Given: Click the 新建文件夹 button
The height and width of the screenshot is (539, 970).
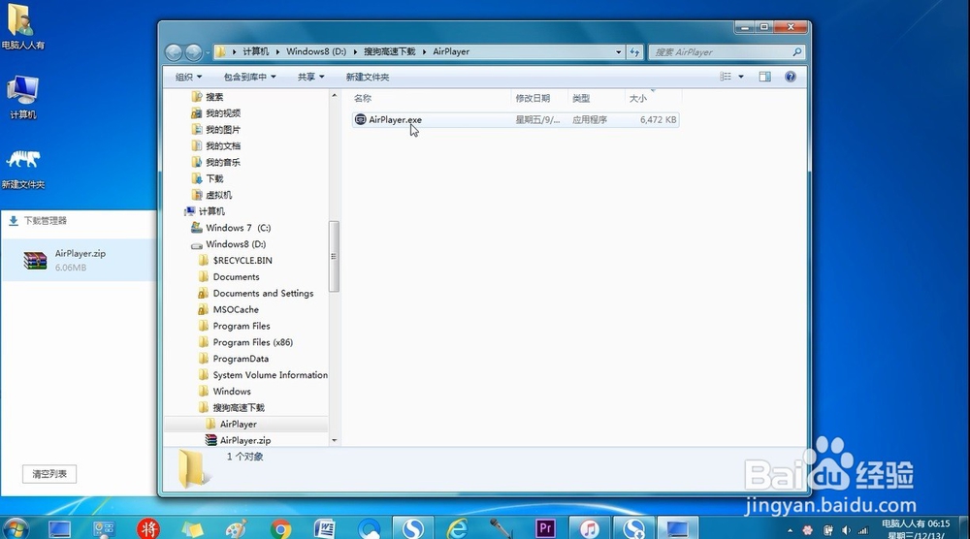Looking at the screenshot, I should point(368,77).
